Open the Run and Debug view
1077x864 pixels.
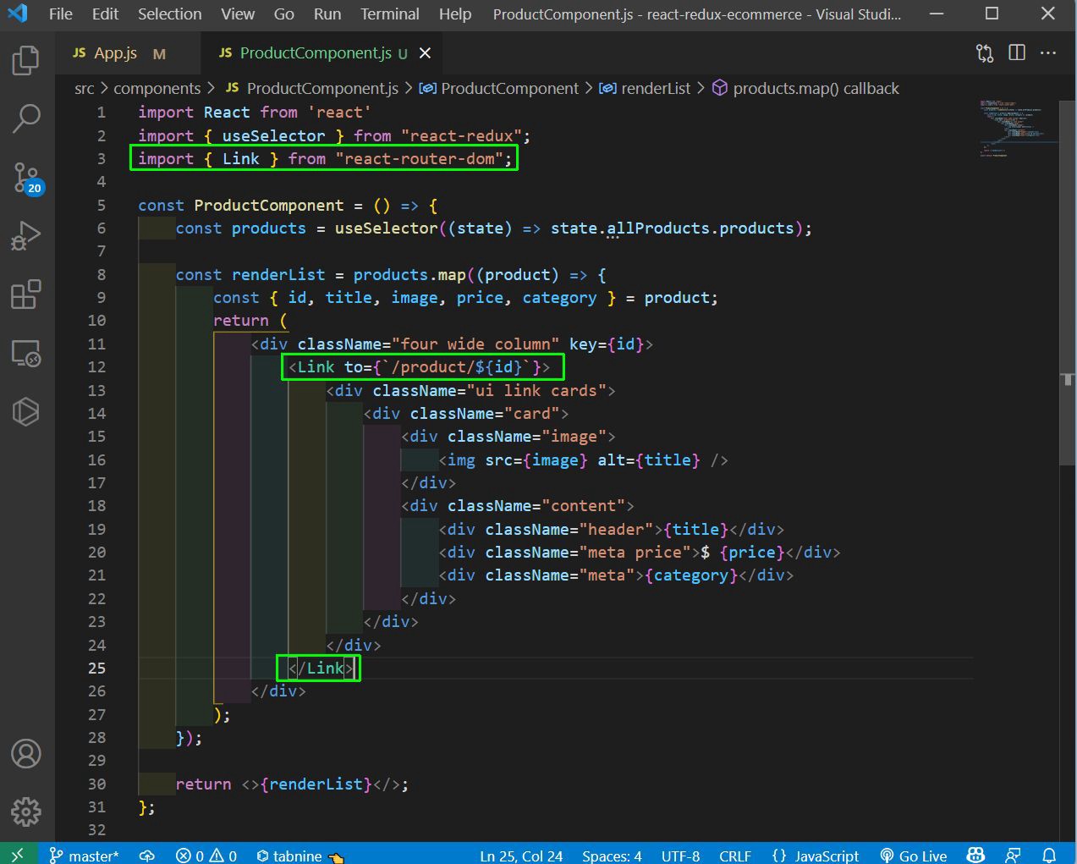[x=26, y=236]
